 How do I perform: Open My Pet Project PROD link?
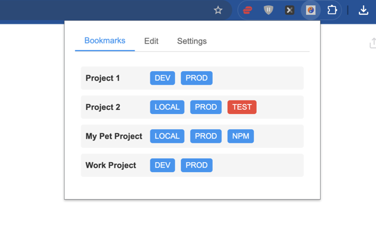coord(206,136)
